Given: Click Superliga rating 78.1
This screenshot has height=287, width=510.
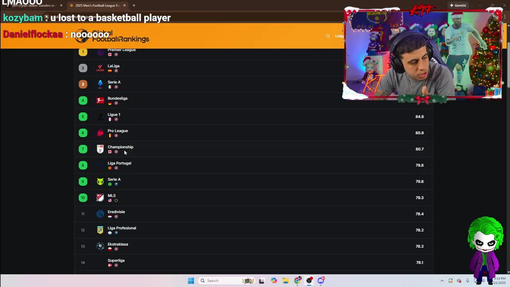Looking at the screenshot, I should coord(420,263).
